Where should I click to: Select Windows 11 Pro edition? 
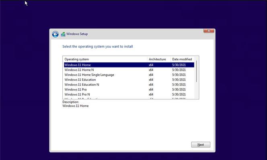pos(129,89)
